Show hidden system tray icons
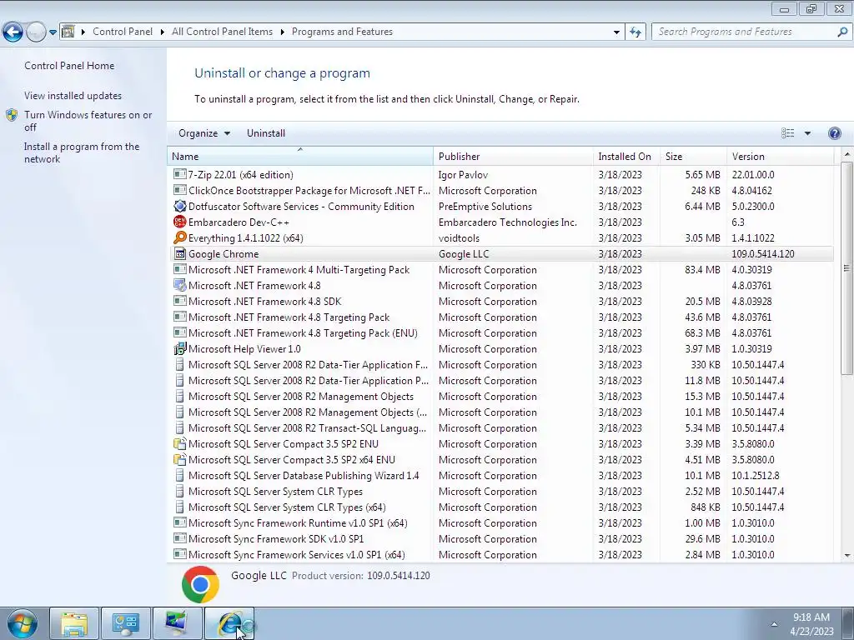Screen dimensions: 854x640 pos(774,624)
